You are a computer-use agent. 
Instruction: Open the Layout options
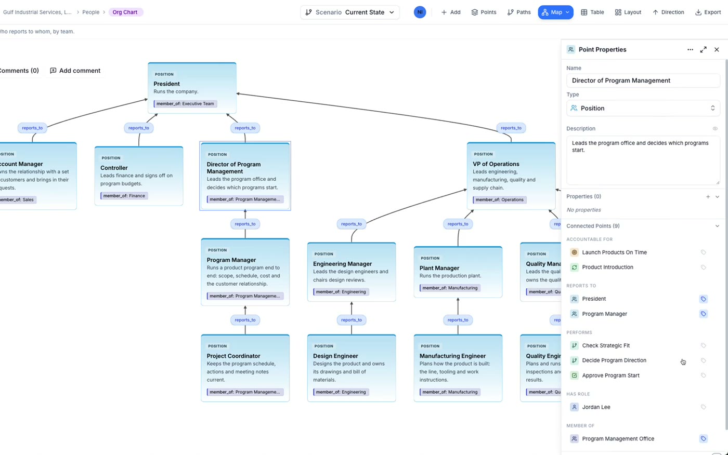pos(628,12)
